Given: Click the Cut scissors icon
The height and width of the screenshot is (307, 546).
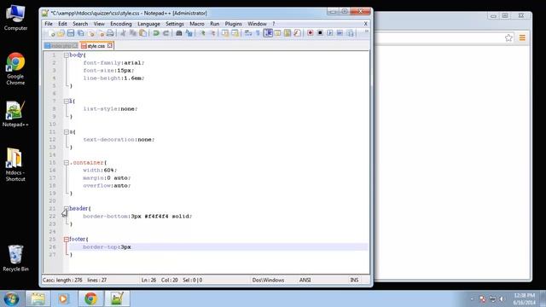Looking at the screenshot, I should pos(123,33).
